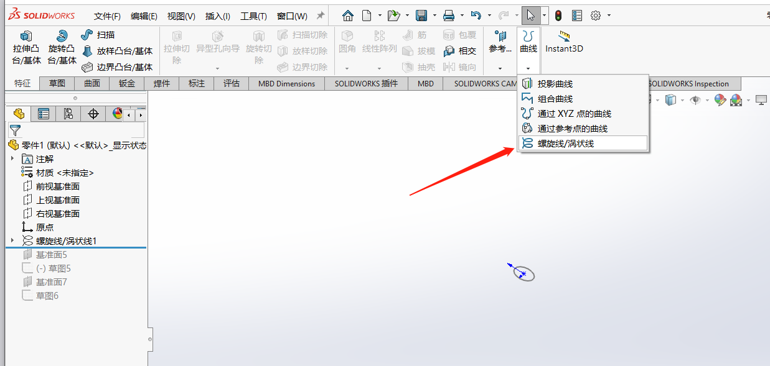
Task: Open DimXpertManager crosshair tab
Action: (x=93, y=114)
